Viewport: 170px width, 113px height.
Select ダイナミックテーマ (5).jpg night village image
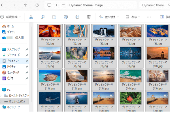click(158, 35)
